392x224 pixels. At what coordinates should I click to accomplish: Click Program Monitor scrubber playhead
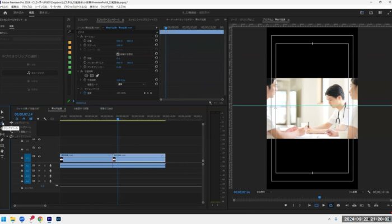[x=319, y=197]
